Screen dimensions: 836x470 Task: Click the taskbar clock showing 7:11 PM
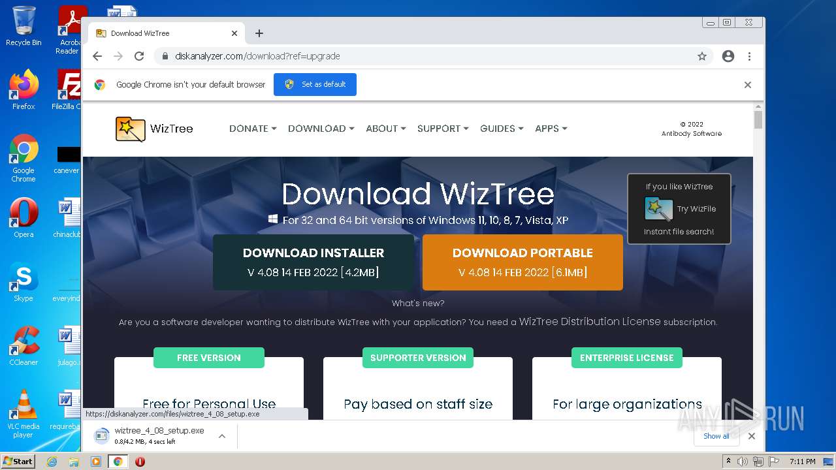tap(802, 462)
